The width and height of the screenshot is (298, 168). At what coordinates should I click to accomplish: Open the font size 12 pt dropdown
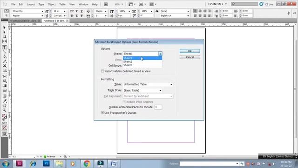click(x=65, y=11)
